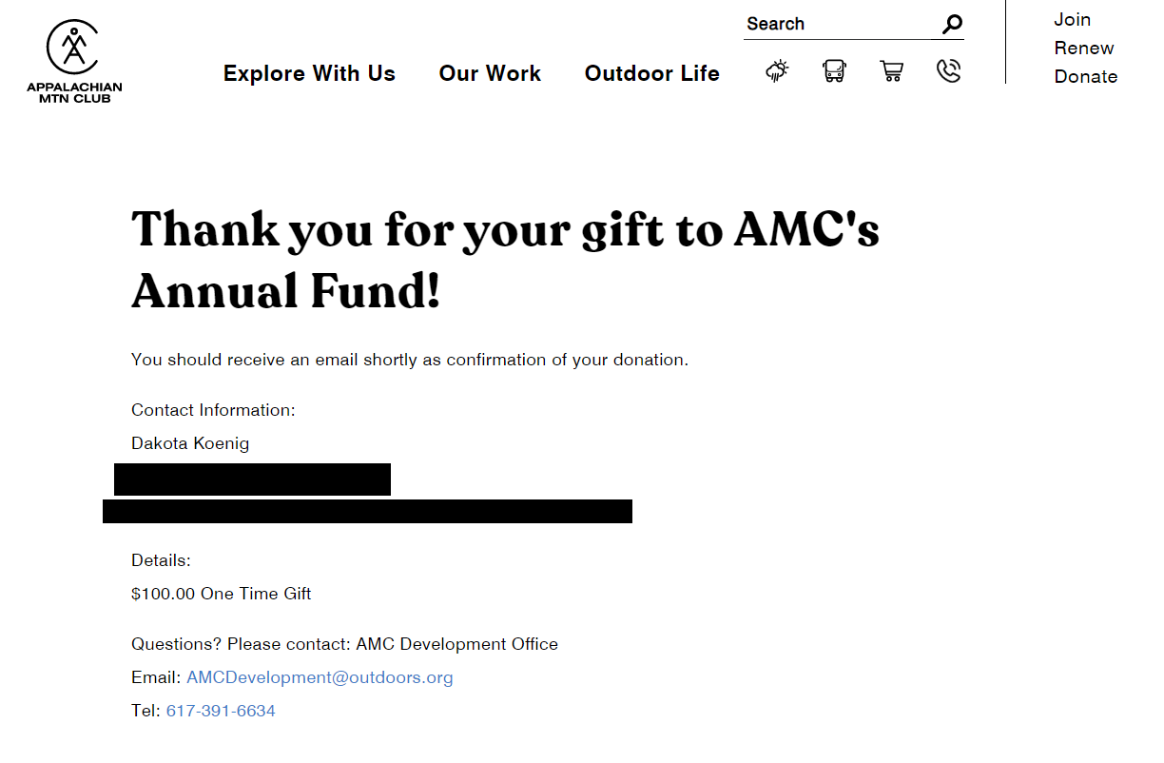Click the AMCDevelopment@outdoors.org email link
This screenshot has width=1164, height=763.
320,677
